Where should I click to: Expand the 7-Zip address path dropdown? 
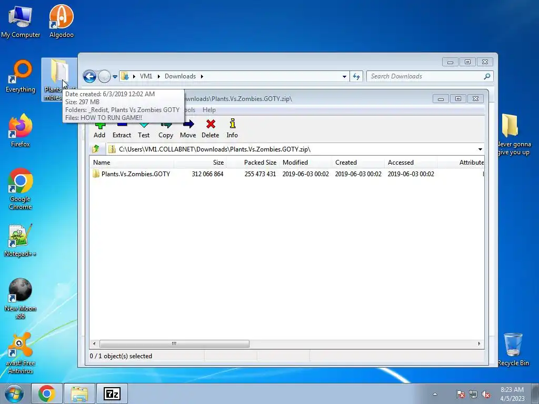[480, 149]
